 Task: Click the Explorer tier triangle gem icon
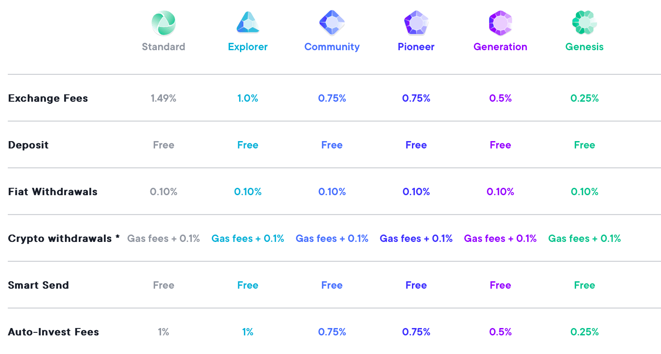coord(248,23)
